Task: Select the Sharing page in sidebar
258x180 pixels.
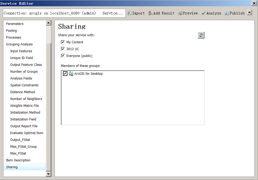Action: pyautogui.click(x=24, y=167)
